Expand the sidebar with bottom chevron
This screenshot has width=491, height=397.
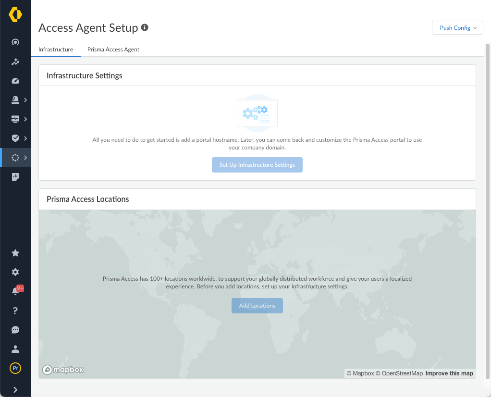click(15, 389)
